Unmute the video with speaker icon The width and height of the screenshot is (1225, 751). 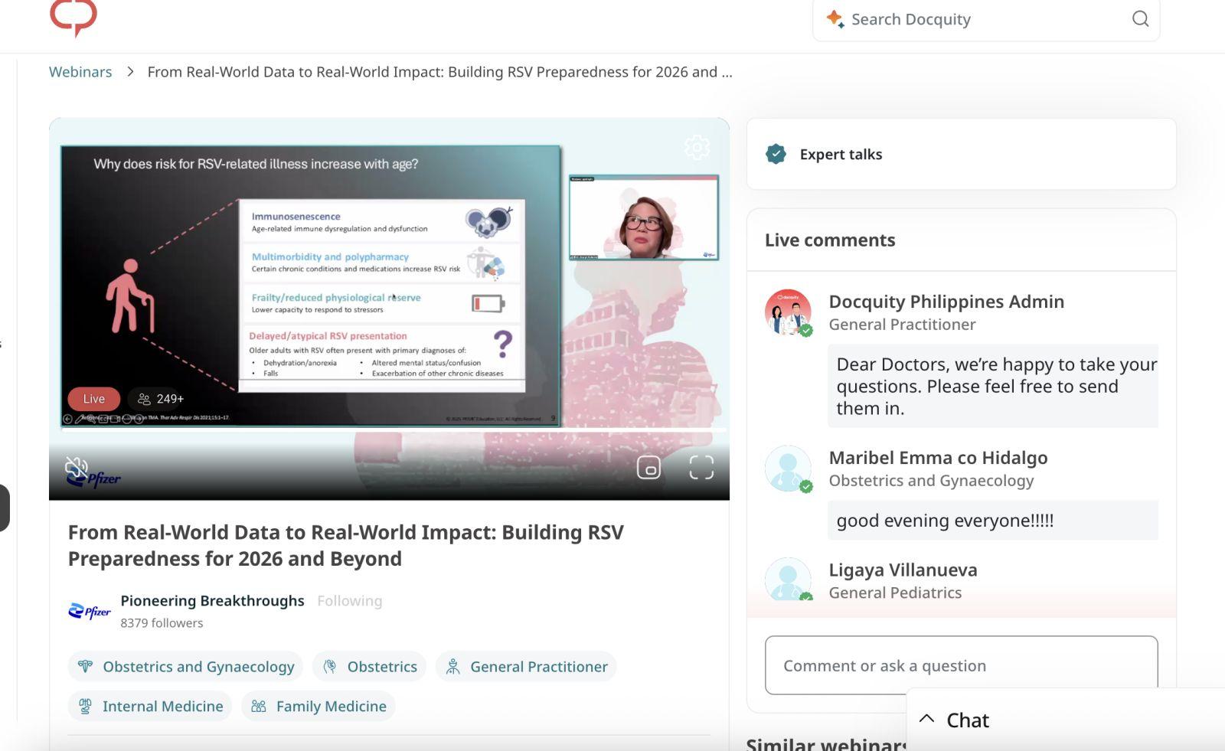coord(76,467)
